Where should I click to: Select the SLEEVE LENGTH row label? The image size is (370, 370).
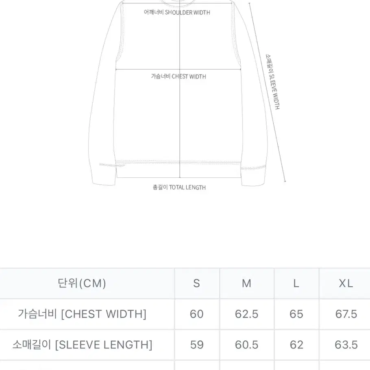coord(83,345)
